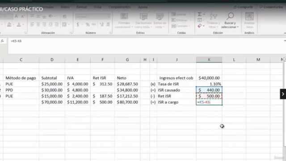Open the Datos ribbon tab

65,7
